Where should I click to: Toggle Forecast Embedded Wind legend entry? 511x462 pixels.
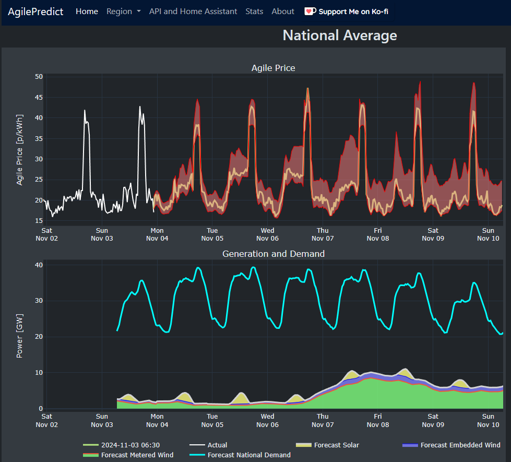(x=451, y=445)
